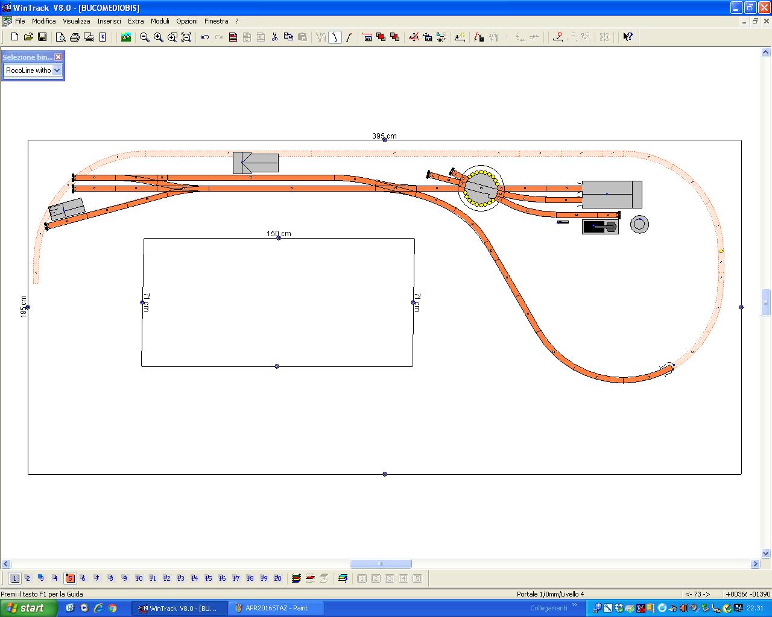Click the blue-green layer selection icon
The width and height of the screenshot is (772, 617).
coord(343,578)
